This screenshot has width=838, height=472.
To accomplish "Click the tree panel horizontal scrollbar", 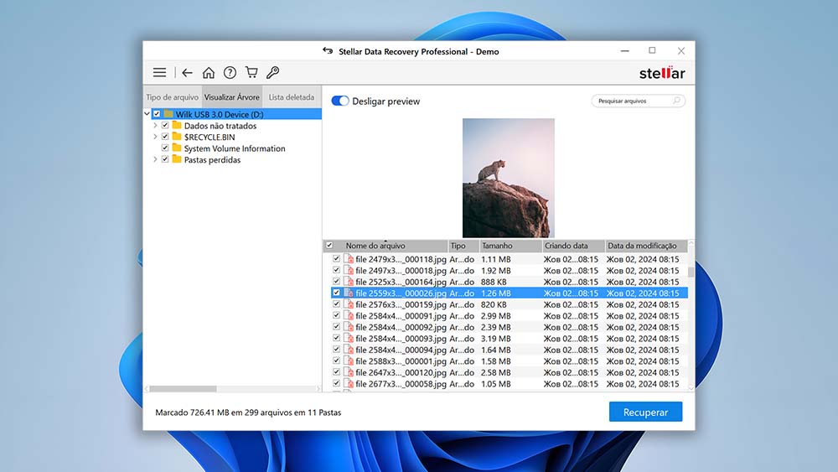I will point(183,389).
